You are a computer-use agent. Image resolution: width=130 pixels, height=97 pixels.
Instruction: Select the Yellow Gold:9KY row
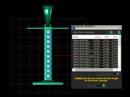[95, 40]
